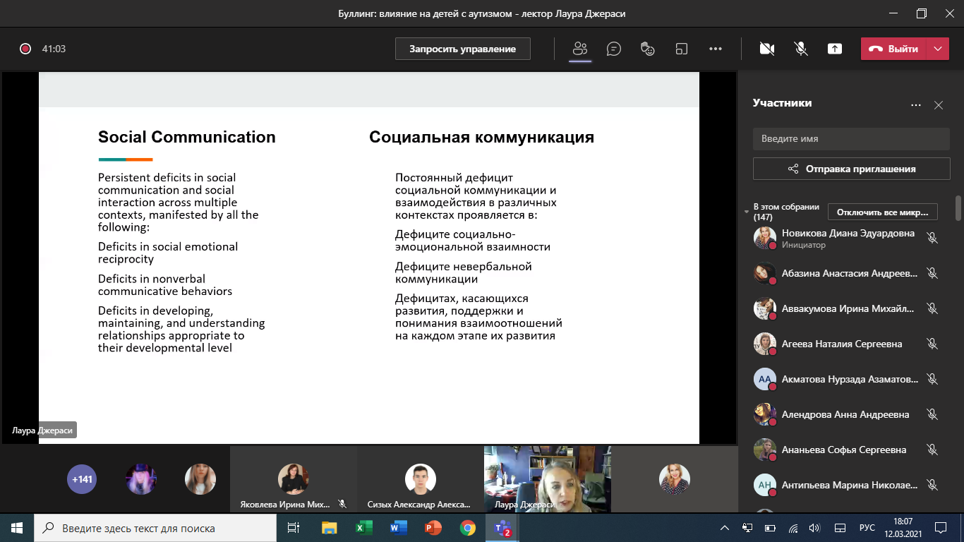The width and height of the screenshot is (964, 542).
Task: Expand the dropdown arrow next to Выйти
Action: click(937, 49)
